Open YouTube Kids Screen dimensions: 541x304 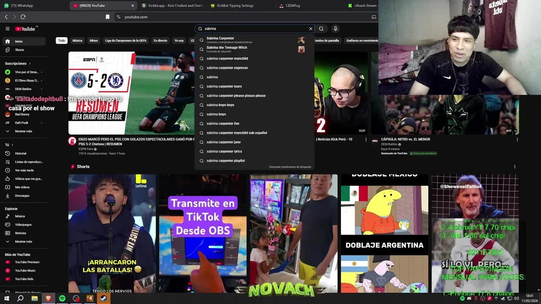click(25, 279)
